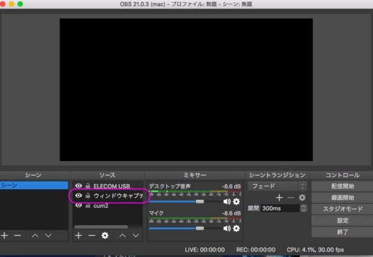This screenshot has height=257, width=373.
Task: Toggle eye icon for cum2 source
Action: click(x=78, y=205)
